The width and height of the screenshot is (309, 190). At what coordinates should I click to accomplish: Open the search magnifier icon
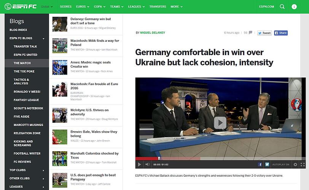click(x=282, y=6)
